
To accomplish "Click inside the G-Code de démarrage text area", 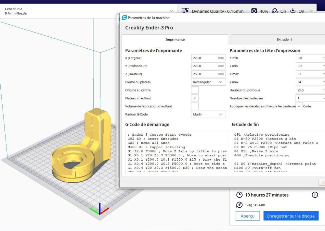I will tap(176, 152).
